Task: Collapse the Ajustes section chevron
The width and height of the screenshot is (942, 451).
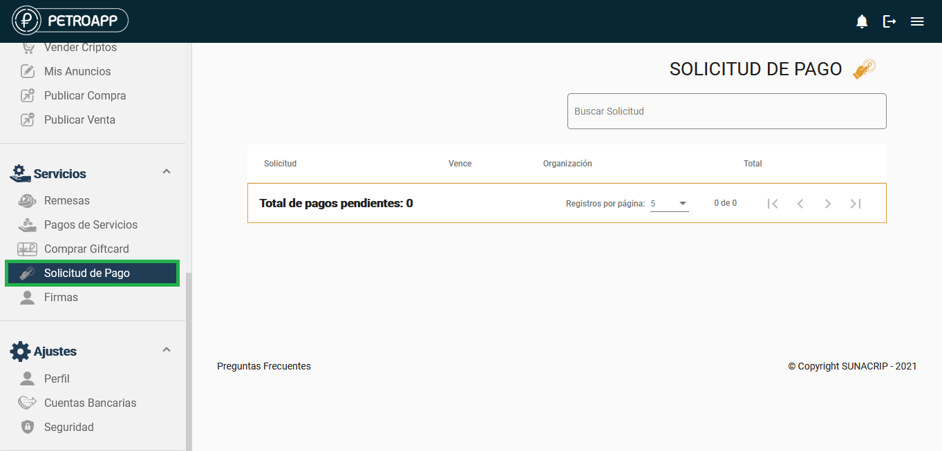Action: pyautogui.click(x=167, y=349)
